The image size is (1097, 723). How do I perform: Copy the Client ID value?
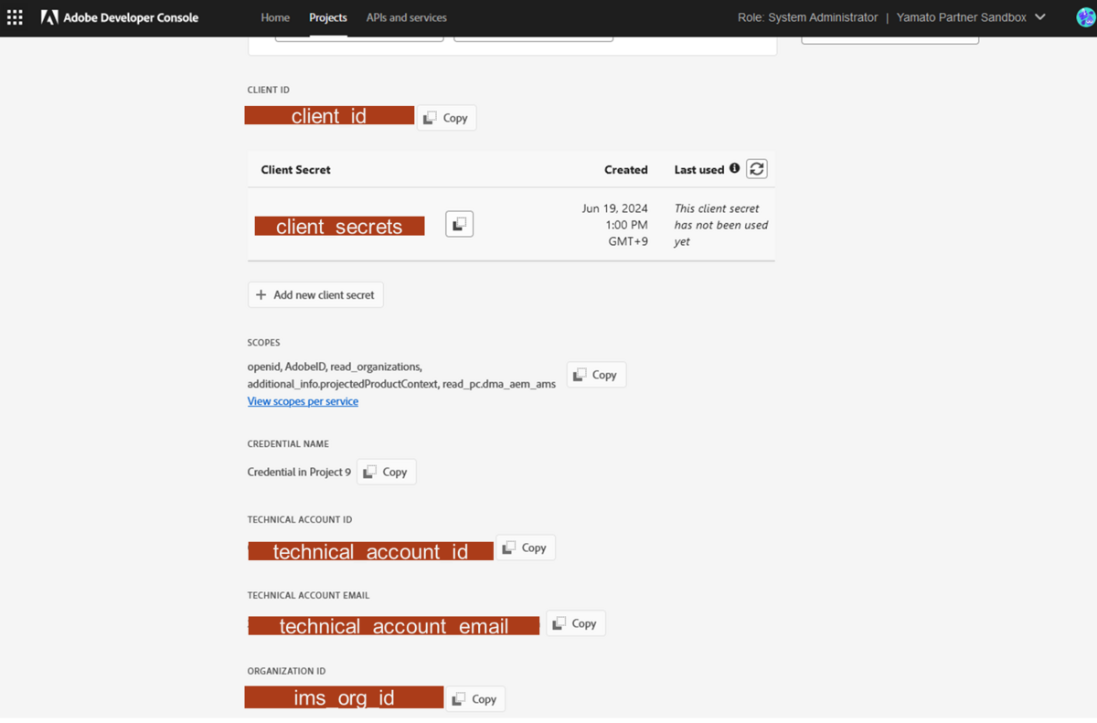pos(446,117)
